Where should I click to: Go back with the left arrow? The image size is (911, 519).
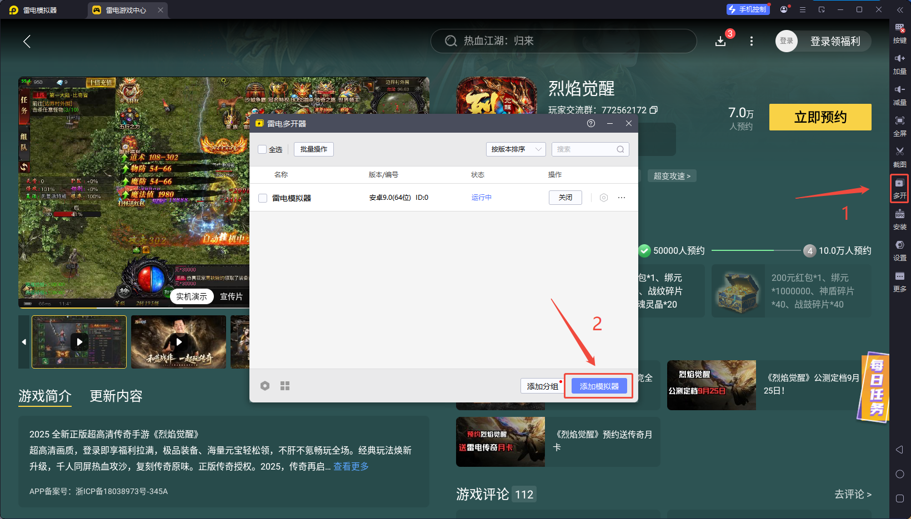tap(27, 41)
